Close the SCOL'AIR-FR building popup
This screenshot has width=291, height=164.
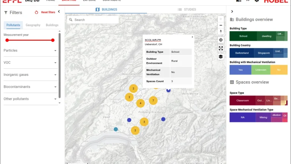[192, 37]
